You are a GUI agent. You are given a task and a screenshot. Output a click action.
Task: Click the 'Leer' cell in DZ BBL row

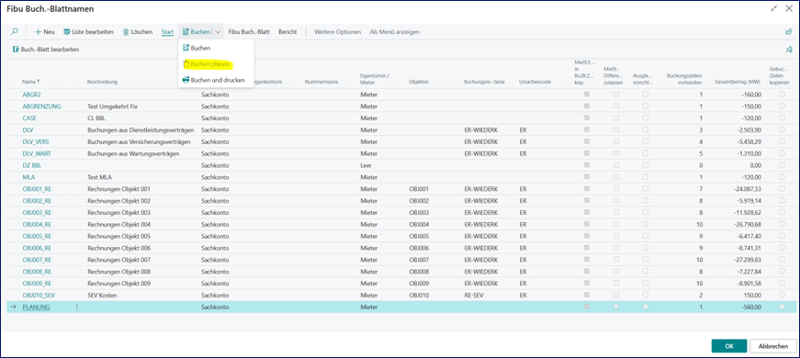[366, 165]
